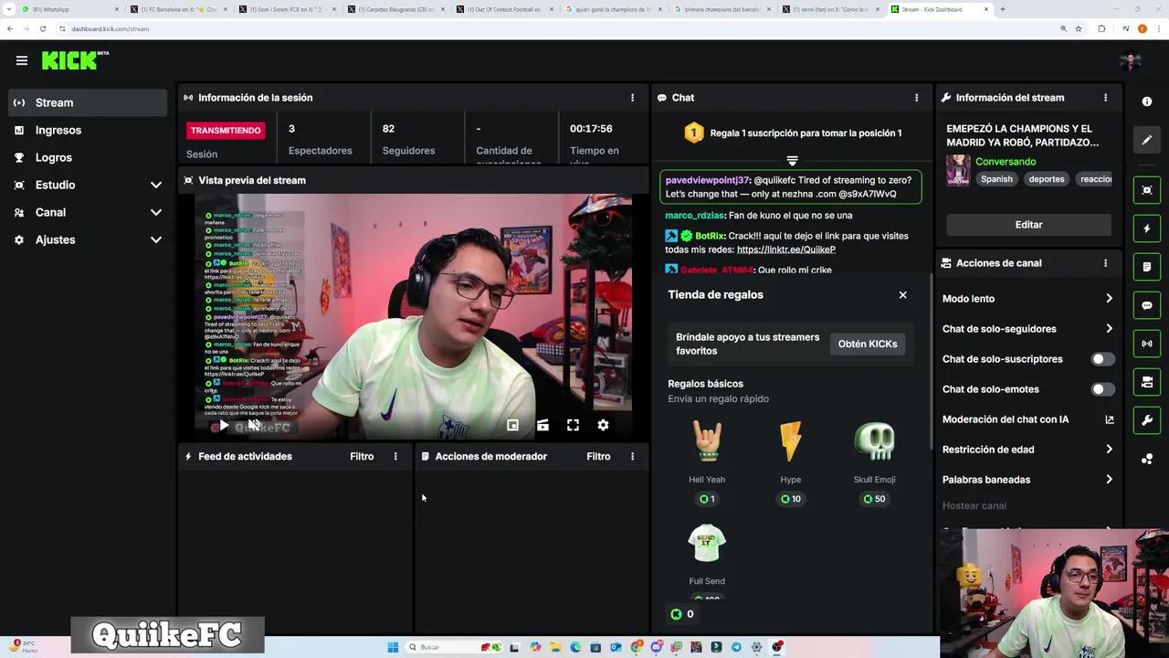
Task: Collapse the pinned gift banner arrow
Action: point(792,161)
